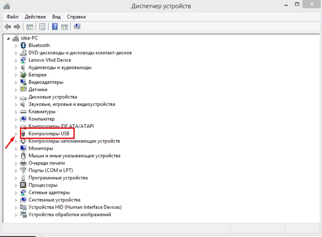Toggle the console tree pane icon
Image resolution: width=322 pixels, height=237 pixels.
click(x=30, y=27)
